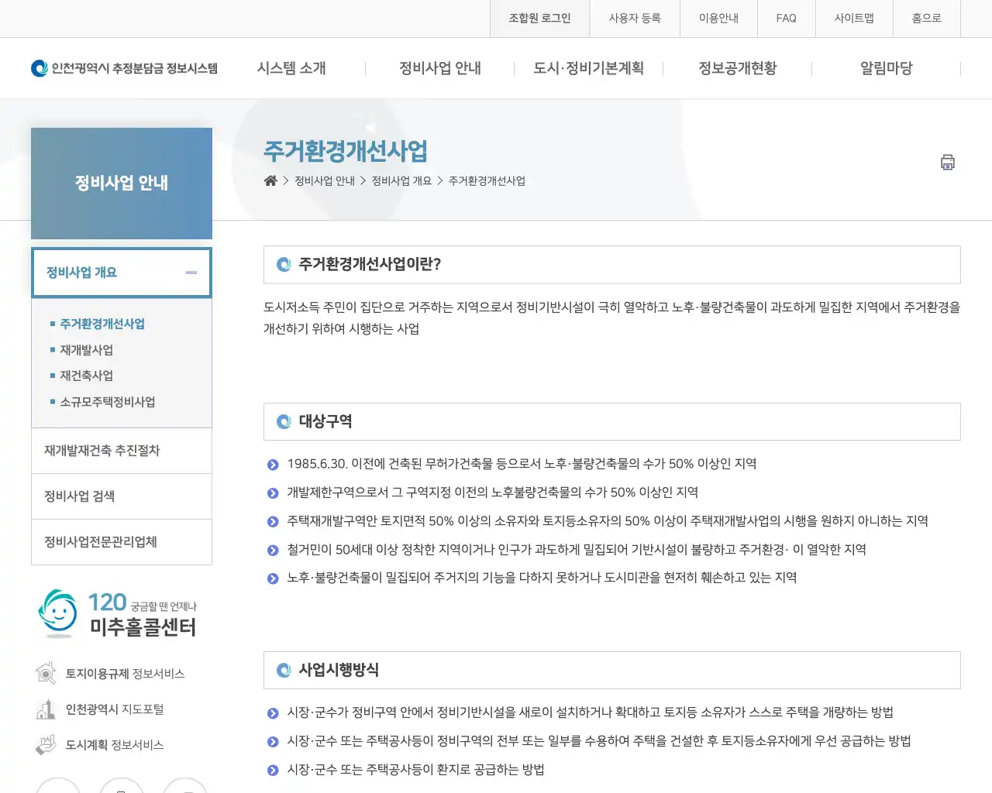Click the line starting 철거민이 50세대 이상

[x=577, y=550]
